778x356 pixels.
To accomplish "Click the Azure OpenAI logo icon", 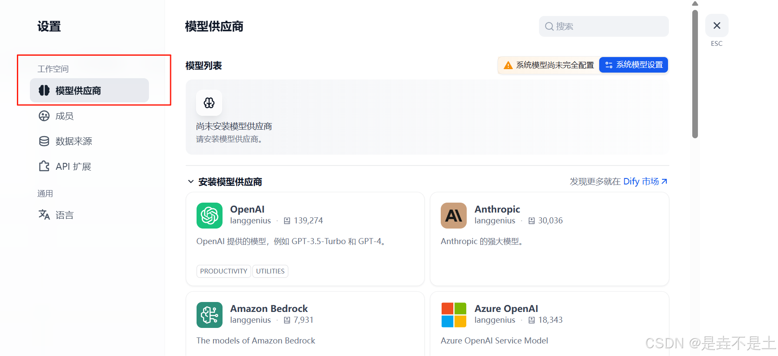I will [x=454, y=315].
